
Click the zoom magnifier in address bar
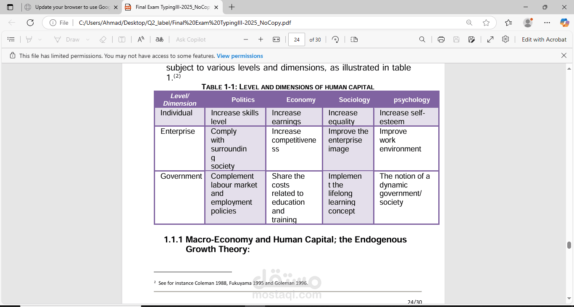tap(469, 23)
